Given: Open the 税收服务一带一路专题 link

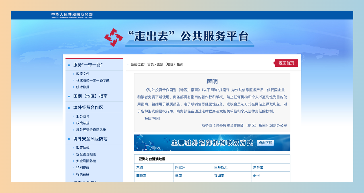Looking at the screenshot, I should pyautogui.click(x=93, y=80).
